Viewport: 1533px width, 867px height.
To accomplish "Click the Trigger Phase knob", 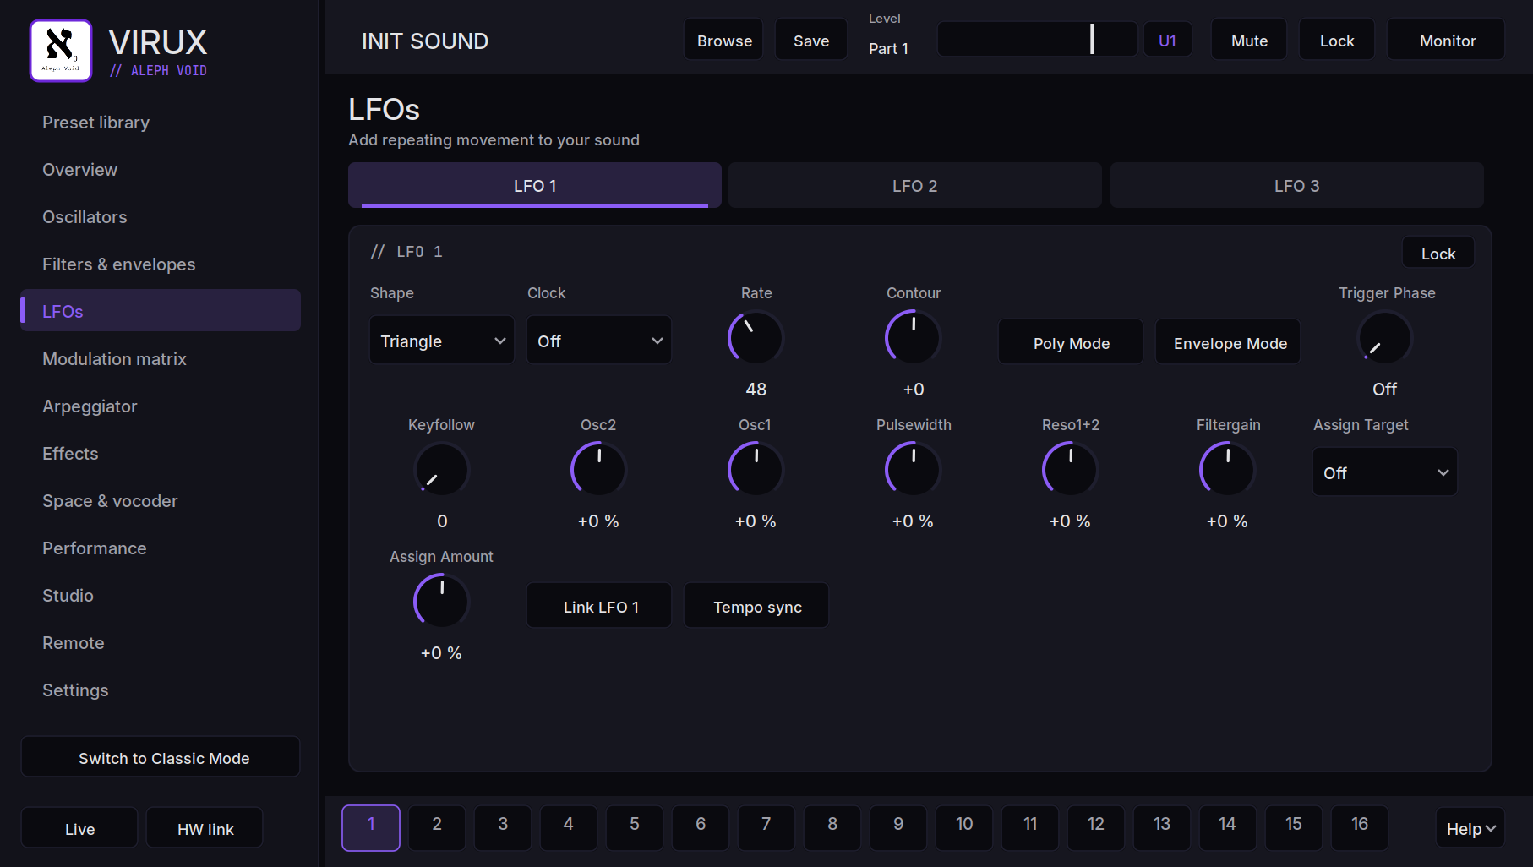I will [x=1384, y=338].
